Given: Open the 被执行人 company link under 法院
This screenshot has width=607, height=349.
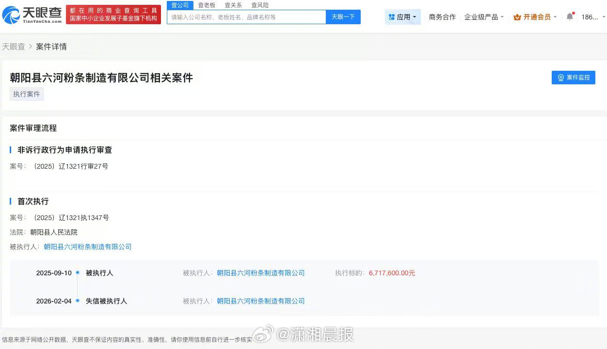Looking at the screenshot, I should coord(88,247).
